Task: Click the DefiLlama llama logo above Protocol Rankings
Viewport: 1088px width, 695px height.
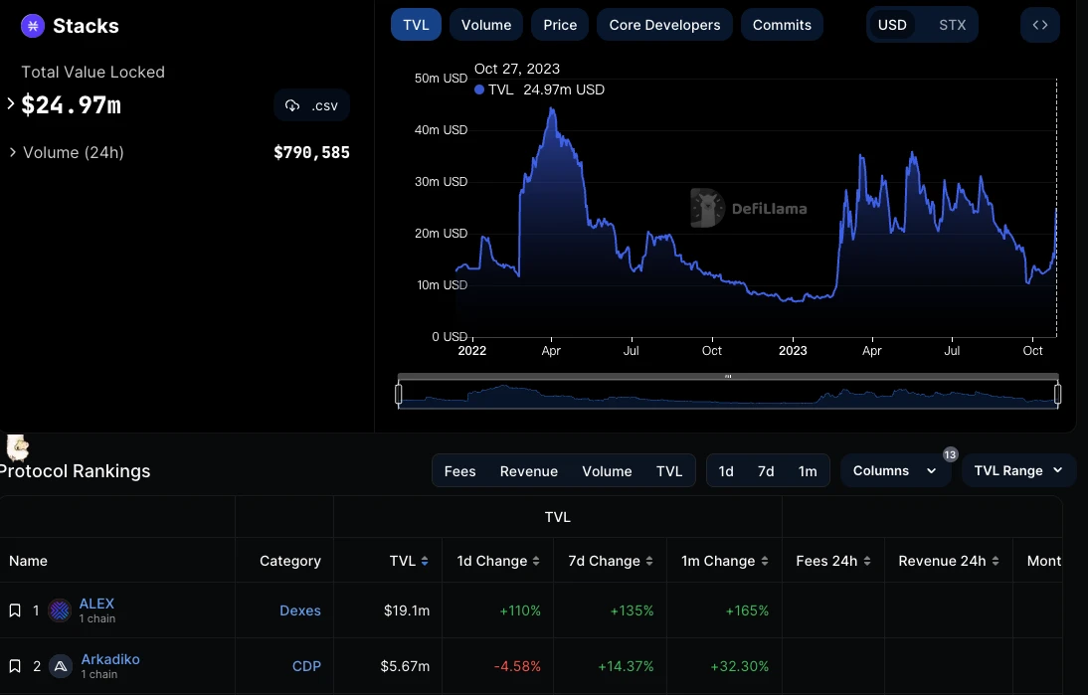Action: [x=16, y=446]
